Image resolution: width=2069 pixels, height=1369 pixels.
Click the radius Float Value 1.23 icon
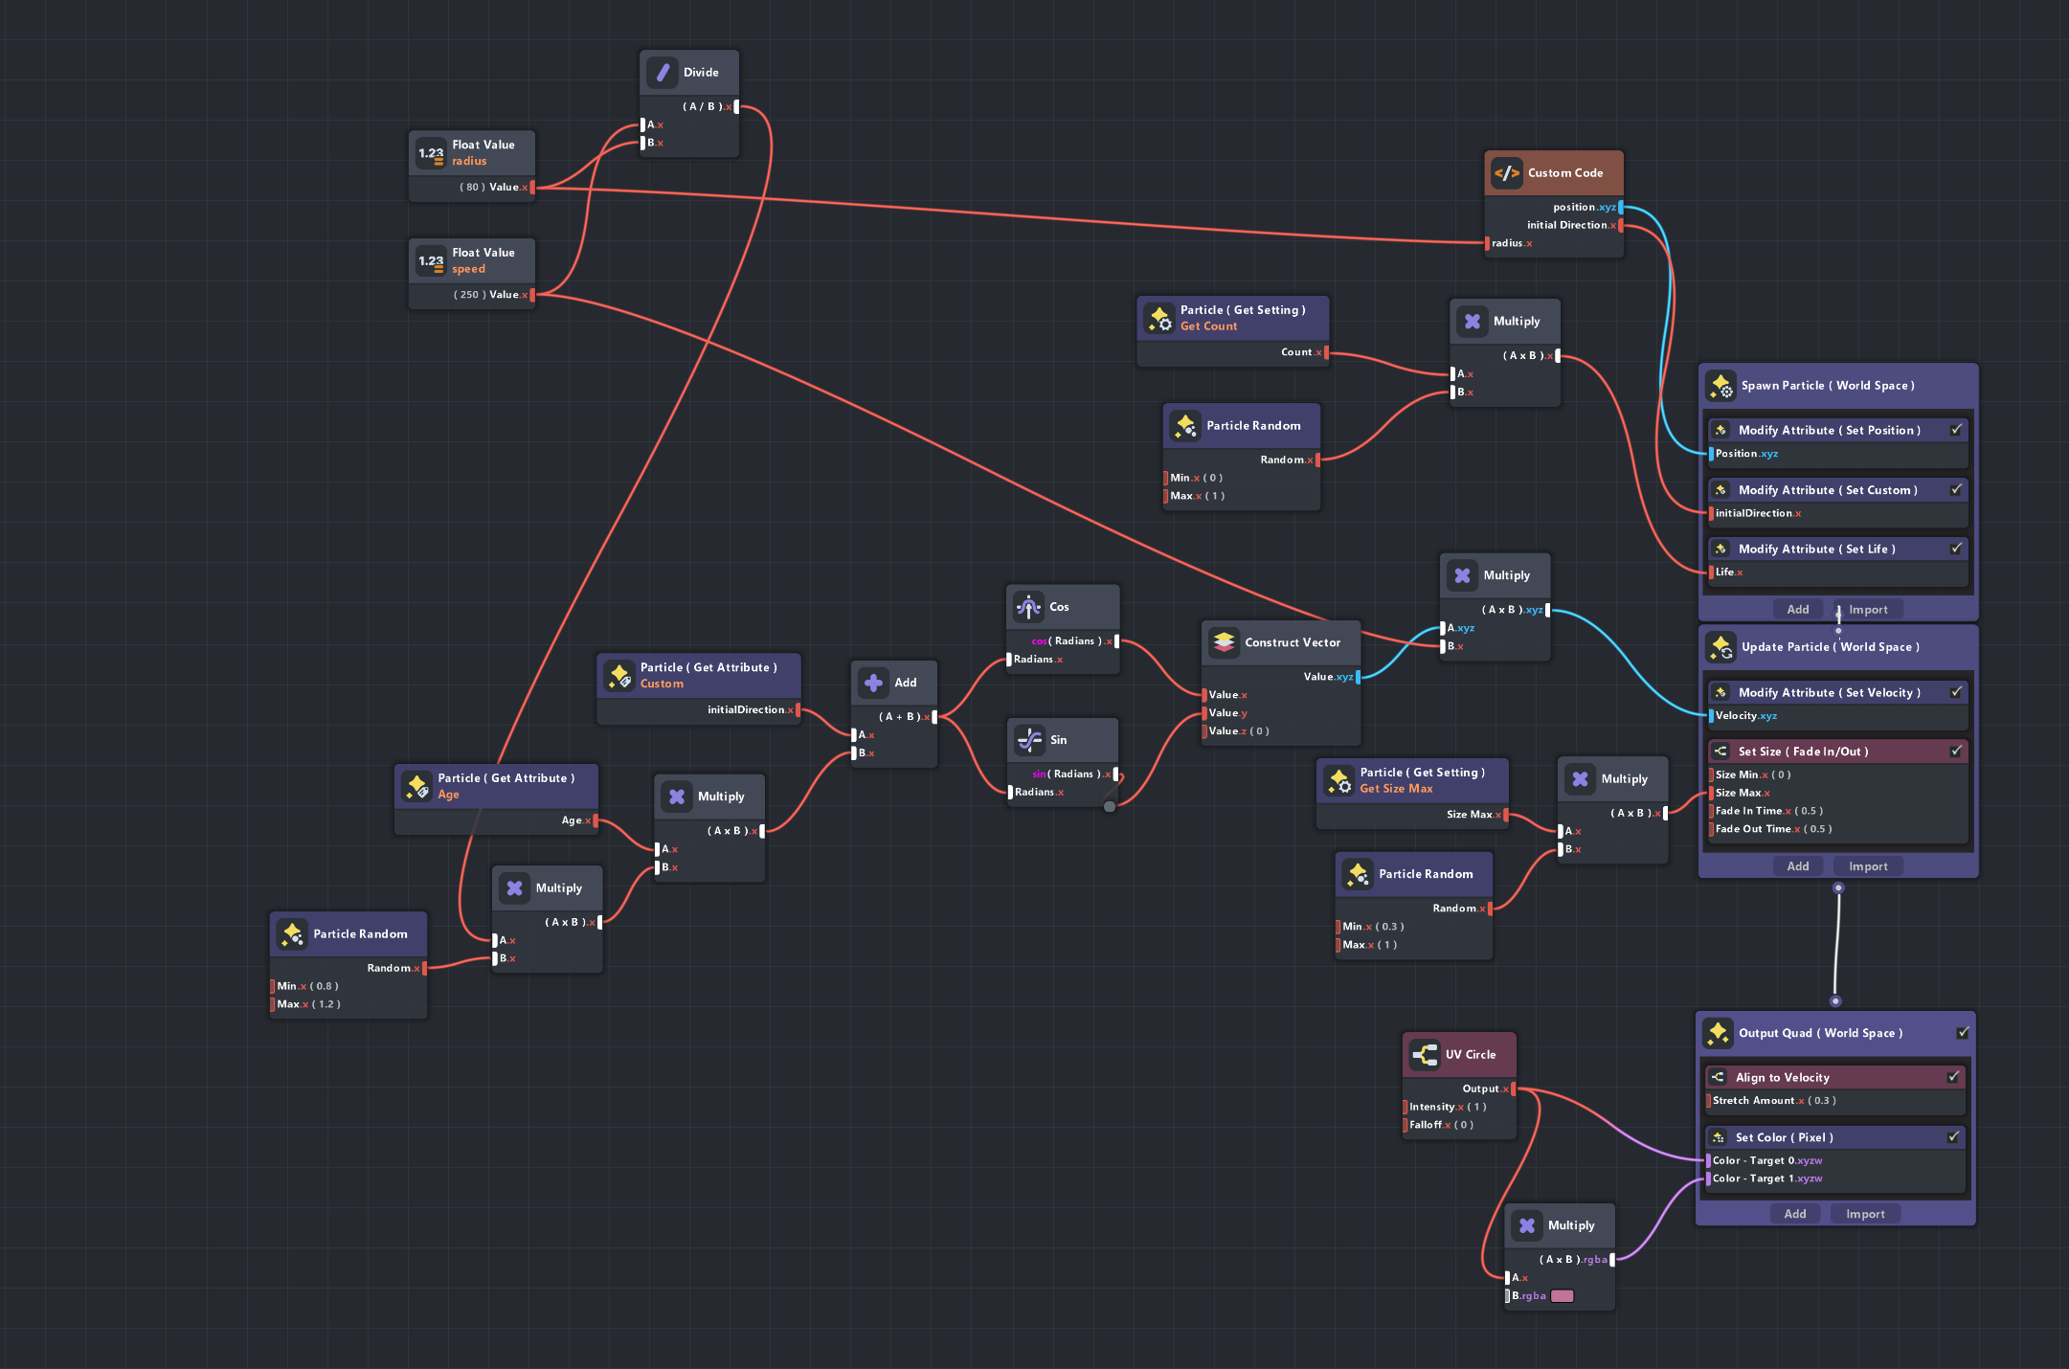pos(431,153)
